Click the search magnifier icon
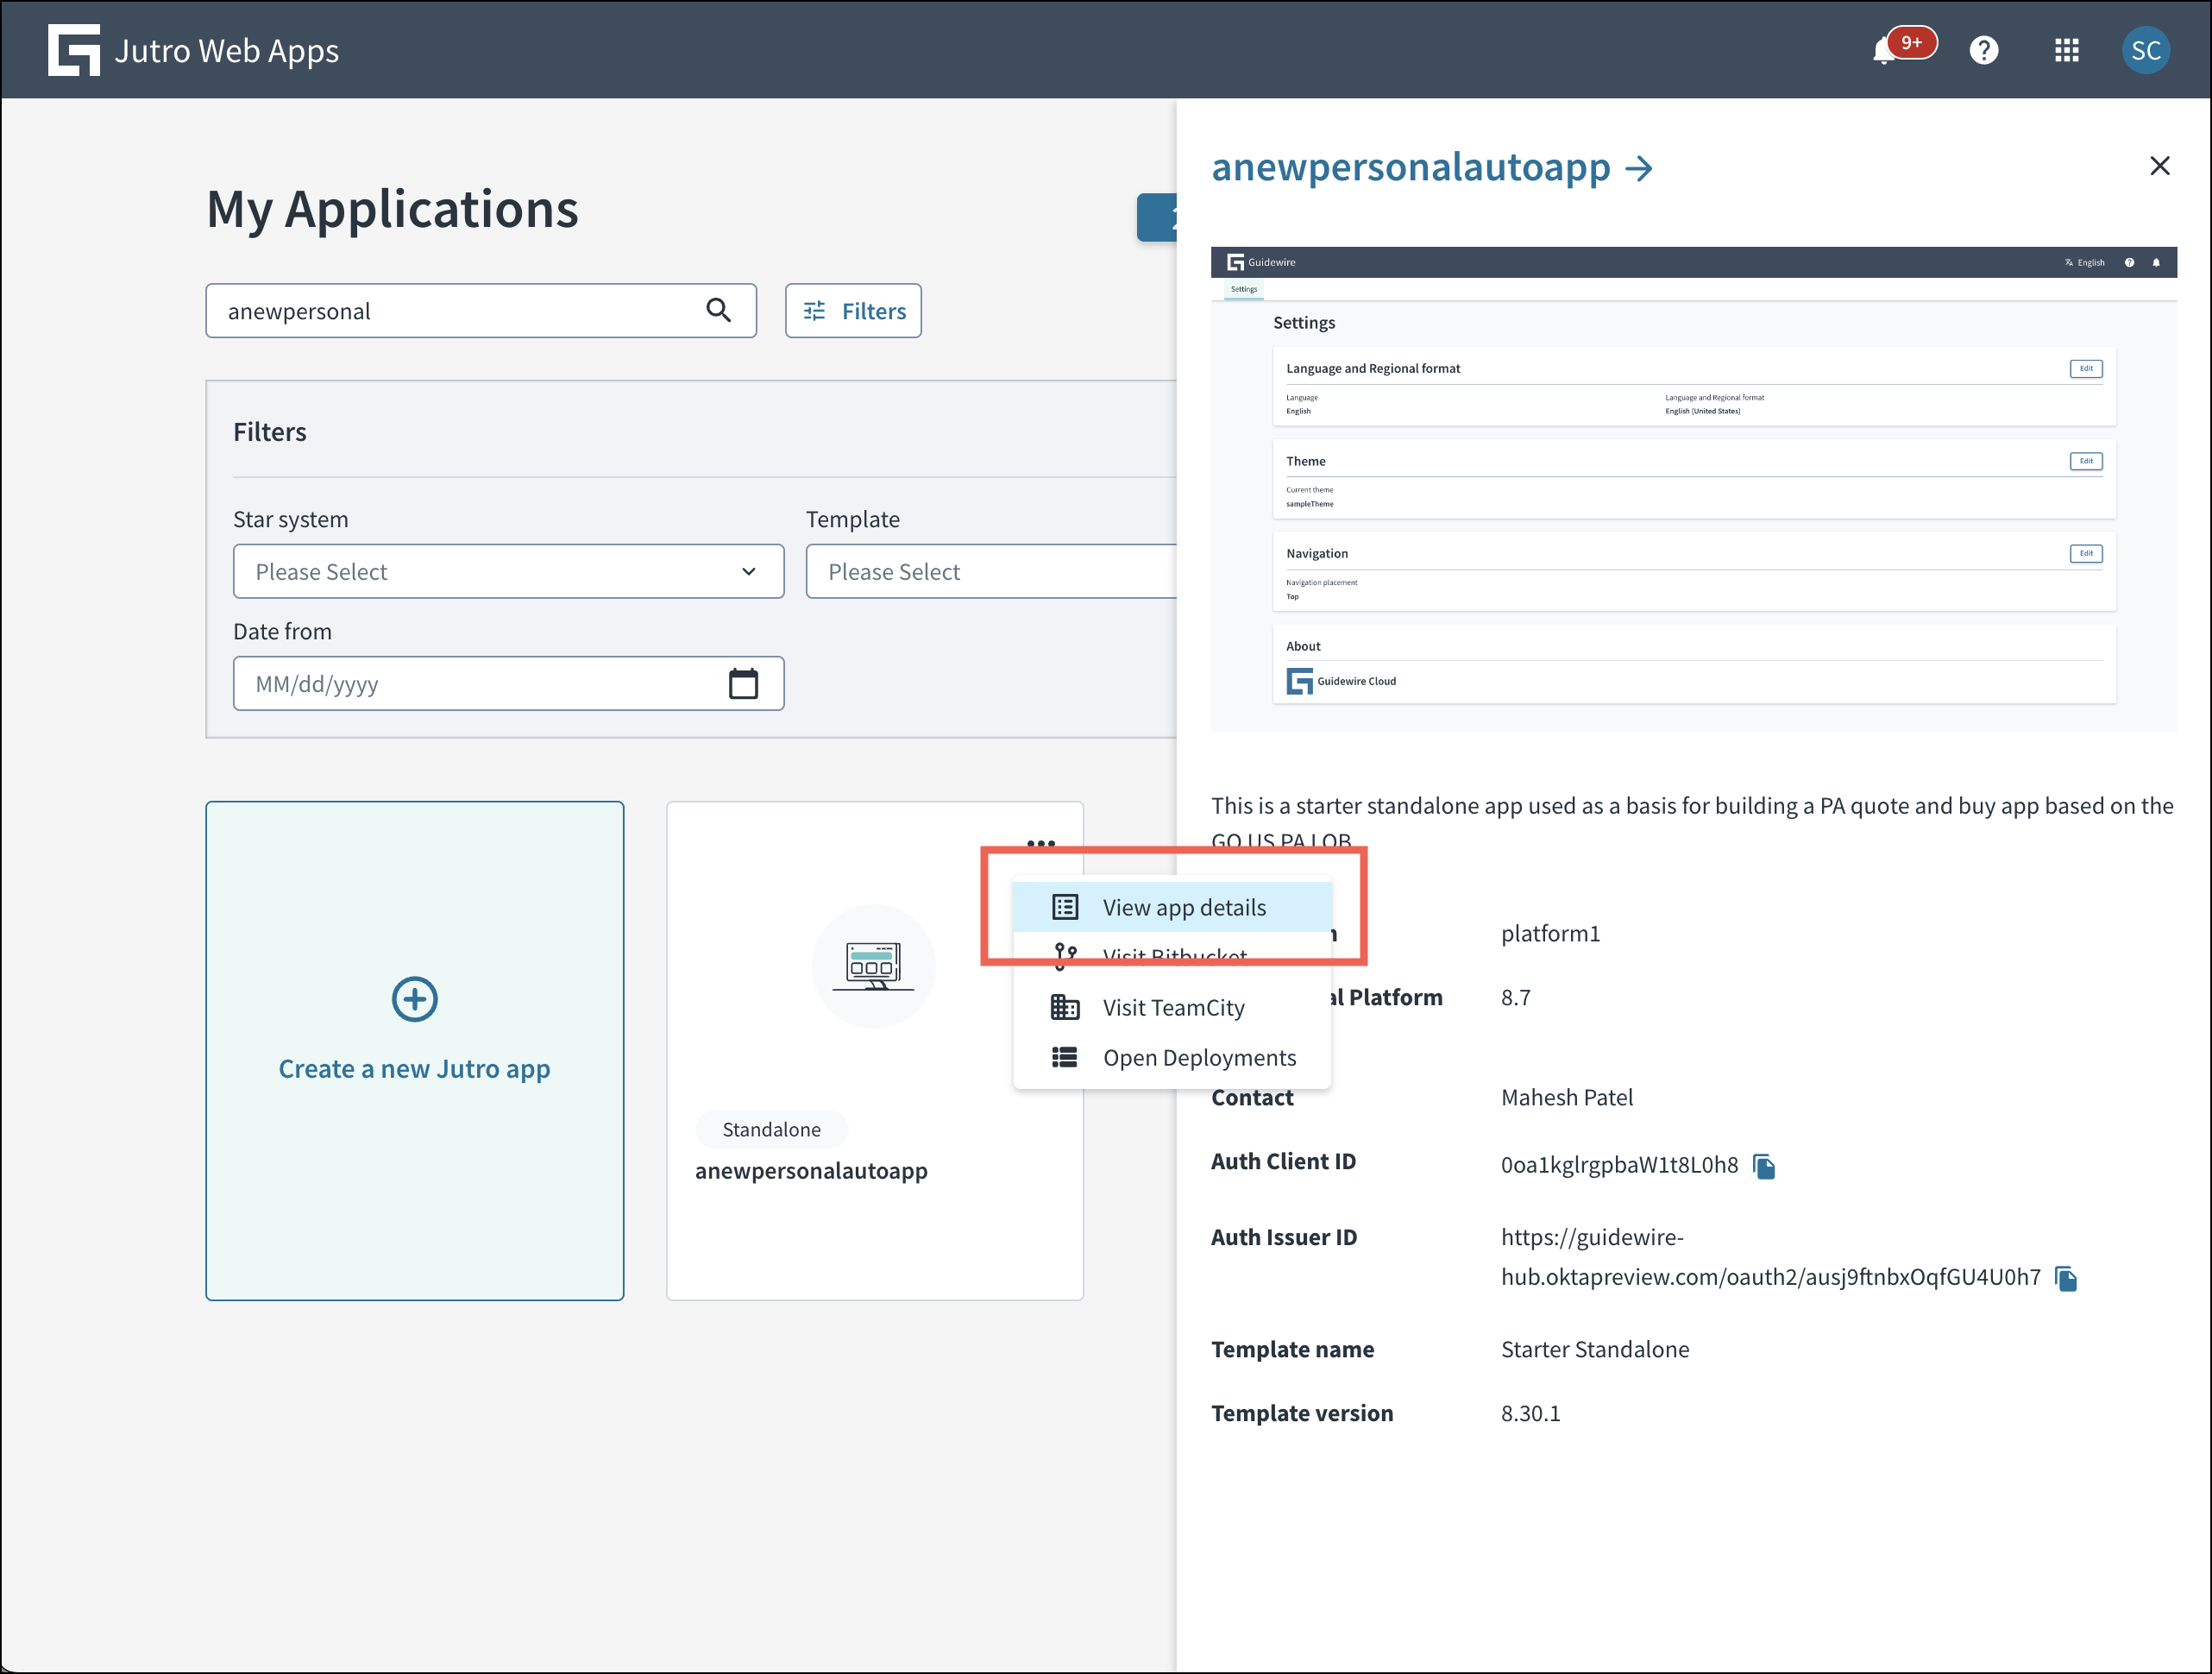Screen dimensions: 2212x1674 coord(718,310)
